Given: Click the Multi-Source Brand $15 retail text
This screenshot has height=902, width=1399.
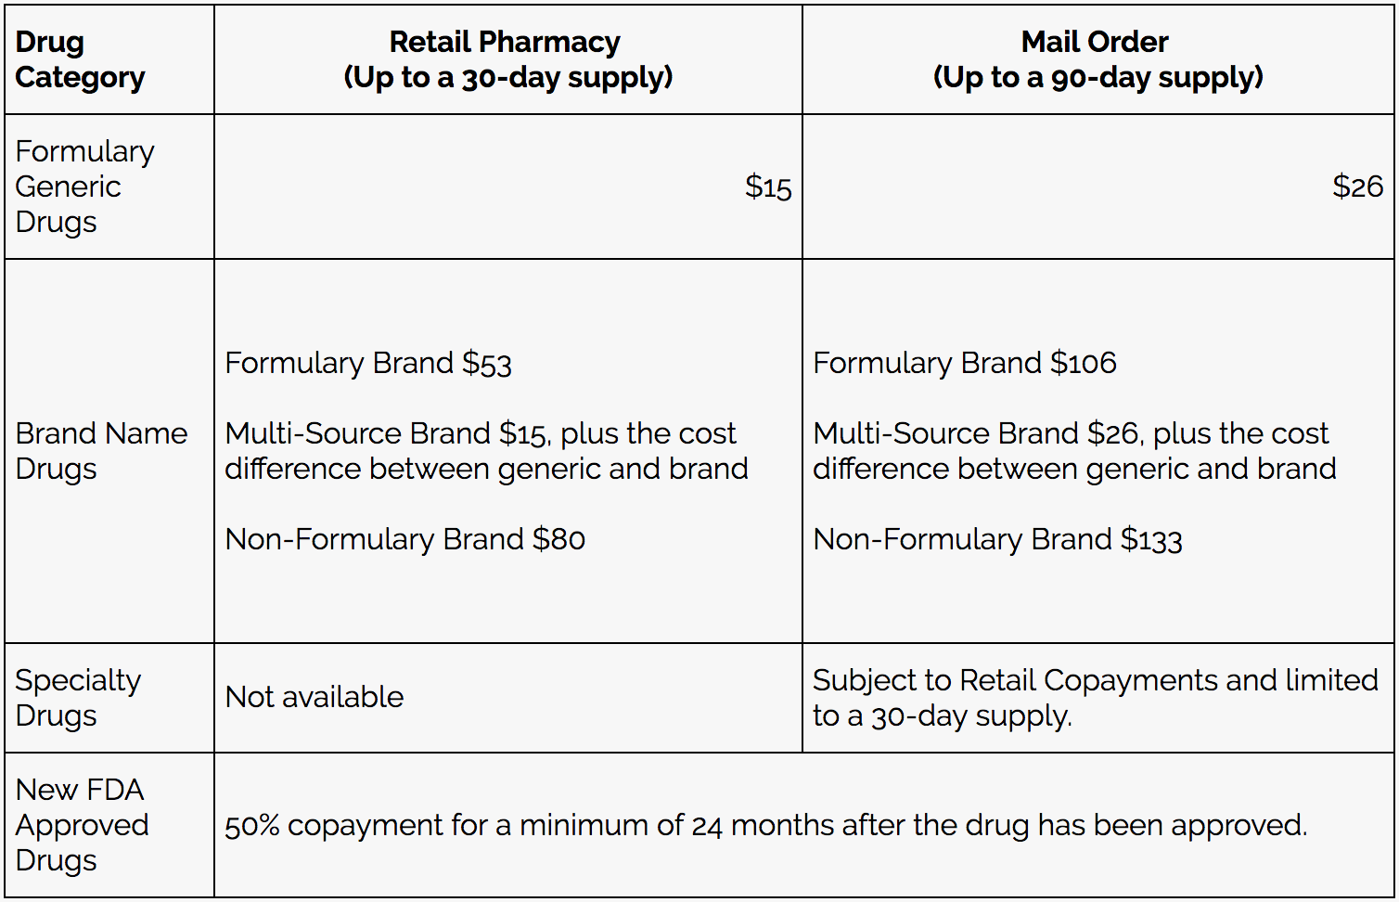Looking at the screenshot, I should tap(486, 451).
